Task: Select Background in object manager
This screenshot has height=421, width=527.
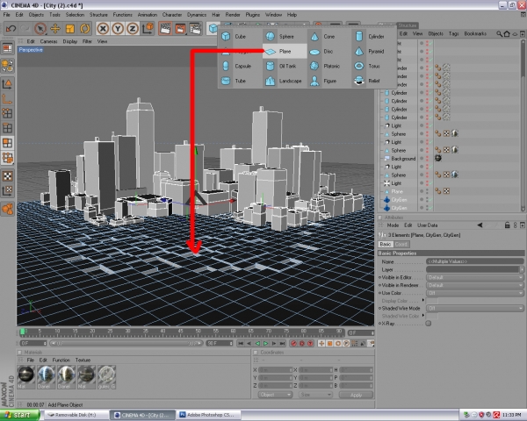Action: pyautogui.click(x=403, y=159)
